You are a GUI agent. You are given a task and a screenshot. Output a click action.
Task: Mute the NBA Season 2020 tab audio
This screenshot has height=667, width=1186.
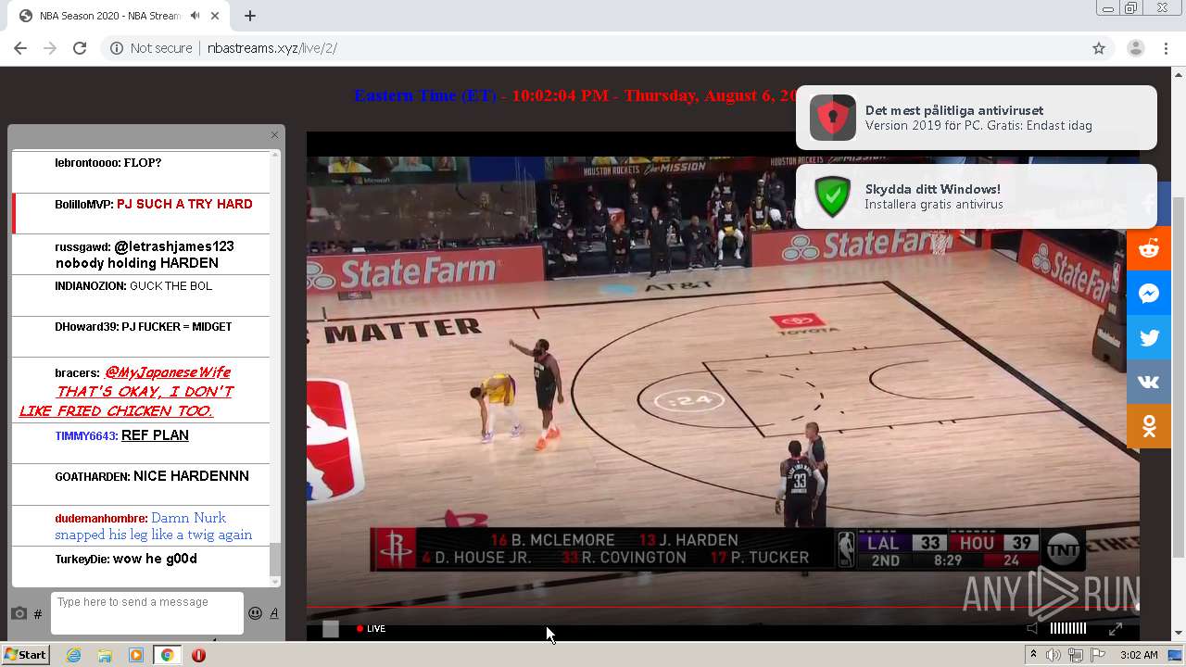(x=195, y=16)
